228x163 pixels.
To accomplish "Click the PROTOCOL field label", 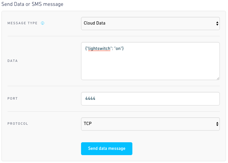I will click(17, 124).
